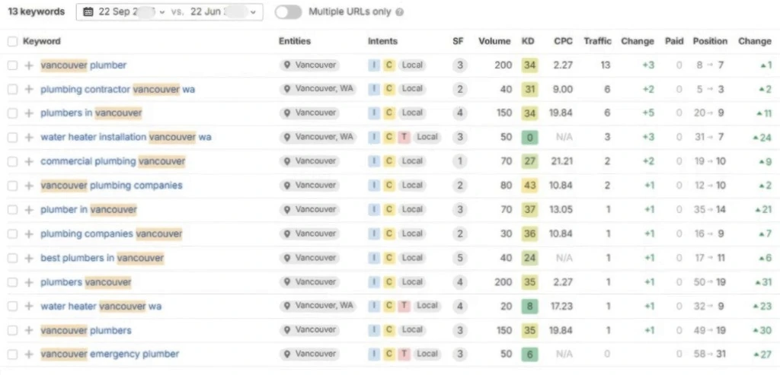This screenshot has height=375, width=780.
Task: Click plus icon for water heater installation vancouver wa
Action: coord(29,137)
